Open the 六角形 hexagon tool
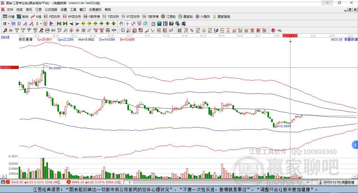358x193 pixels. pos(203,17)
